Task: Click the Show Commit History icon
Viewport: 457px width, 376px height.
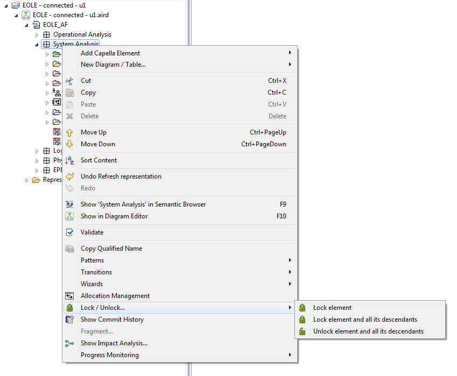Action: coord(69,319)
